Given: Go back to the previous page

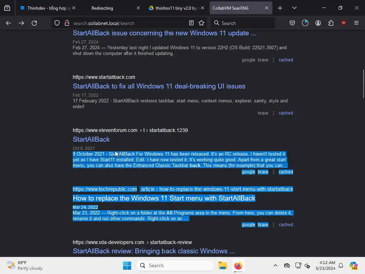Looking at the screenshot, I should [9, 23].
